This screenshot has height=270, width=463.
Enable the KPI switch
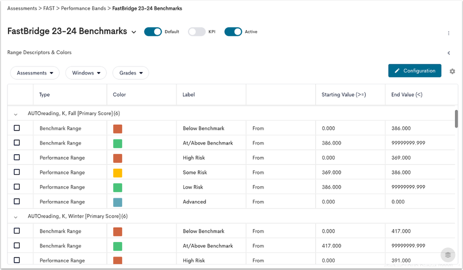point(197,32)
